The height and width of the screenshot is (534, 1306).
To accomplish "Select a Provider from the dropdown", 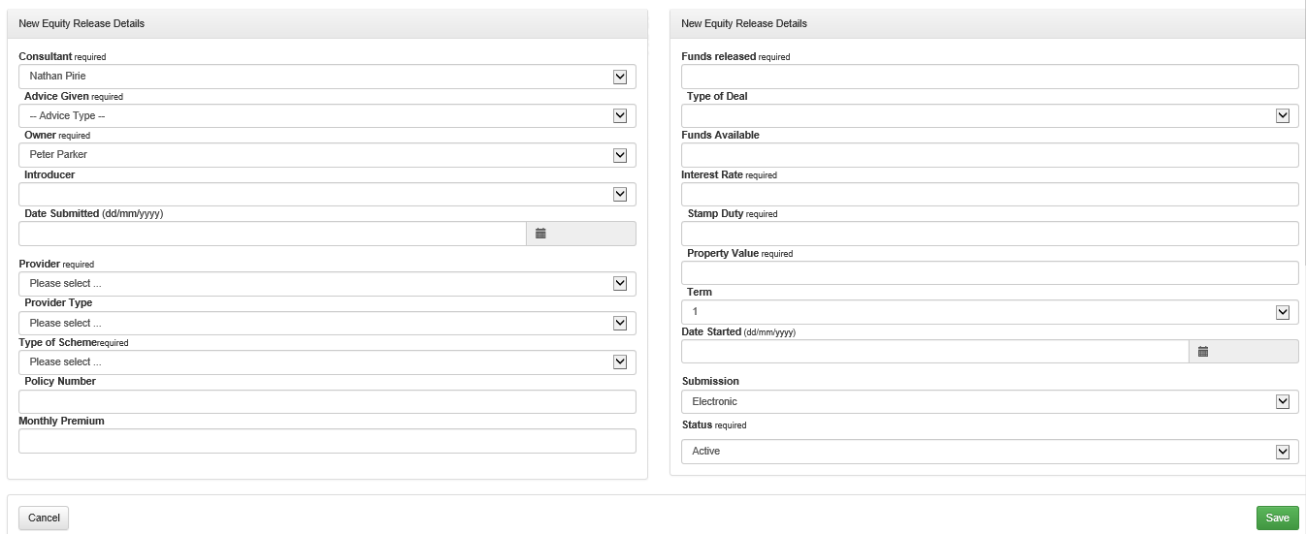I will [x=327, y=284].
